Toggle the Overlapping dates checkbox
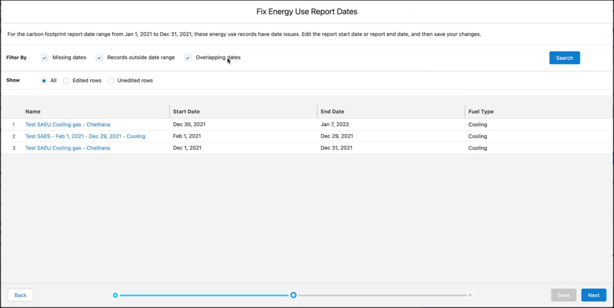The height and width of the screenshot is (308, 614). tap(188, 58)
